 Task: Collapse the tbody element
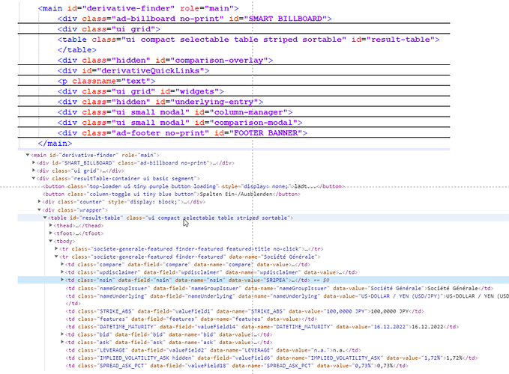51,241
